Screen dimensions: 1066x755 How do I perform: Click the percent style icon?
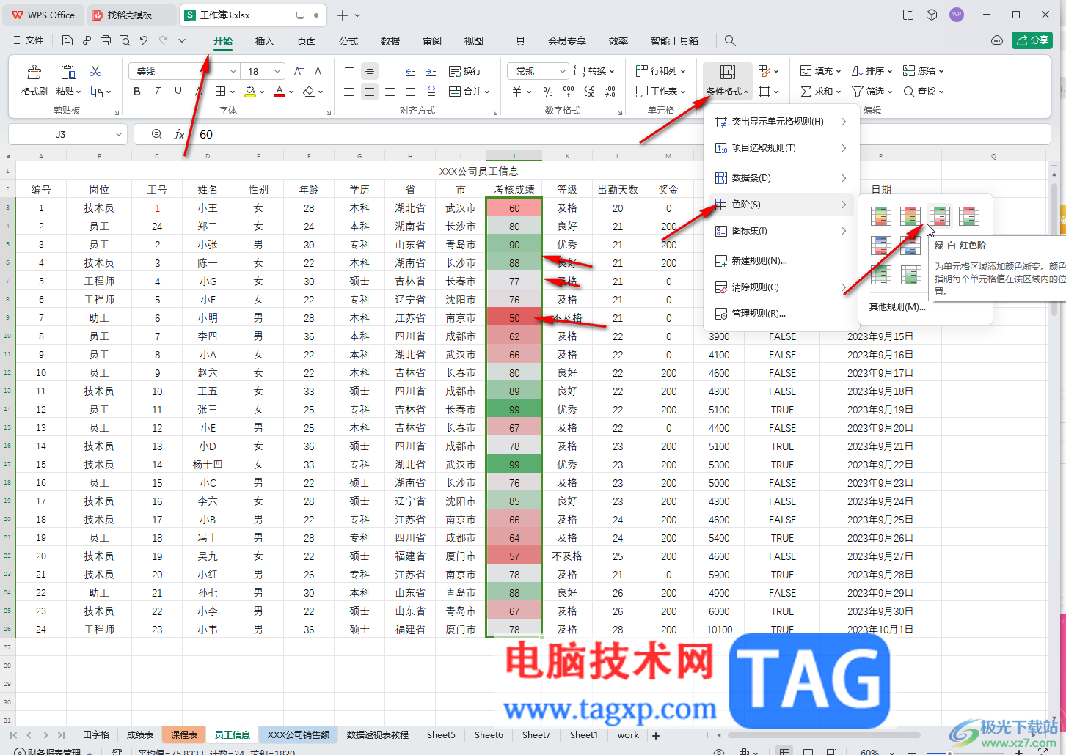click(x=548, y=92)
